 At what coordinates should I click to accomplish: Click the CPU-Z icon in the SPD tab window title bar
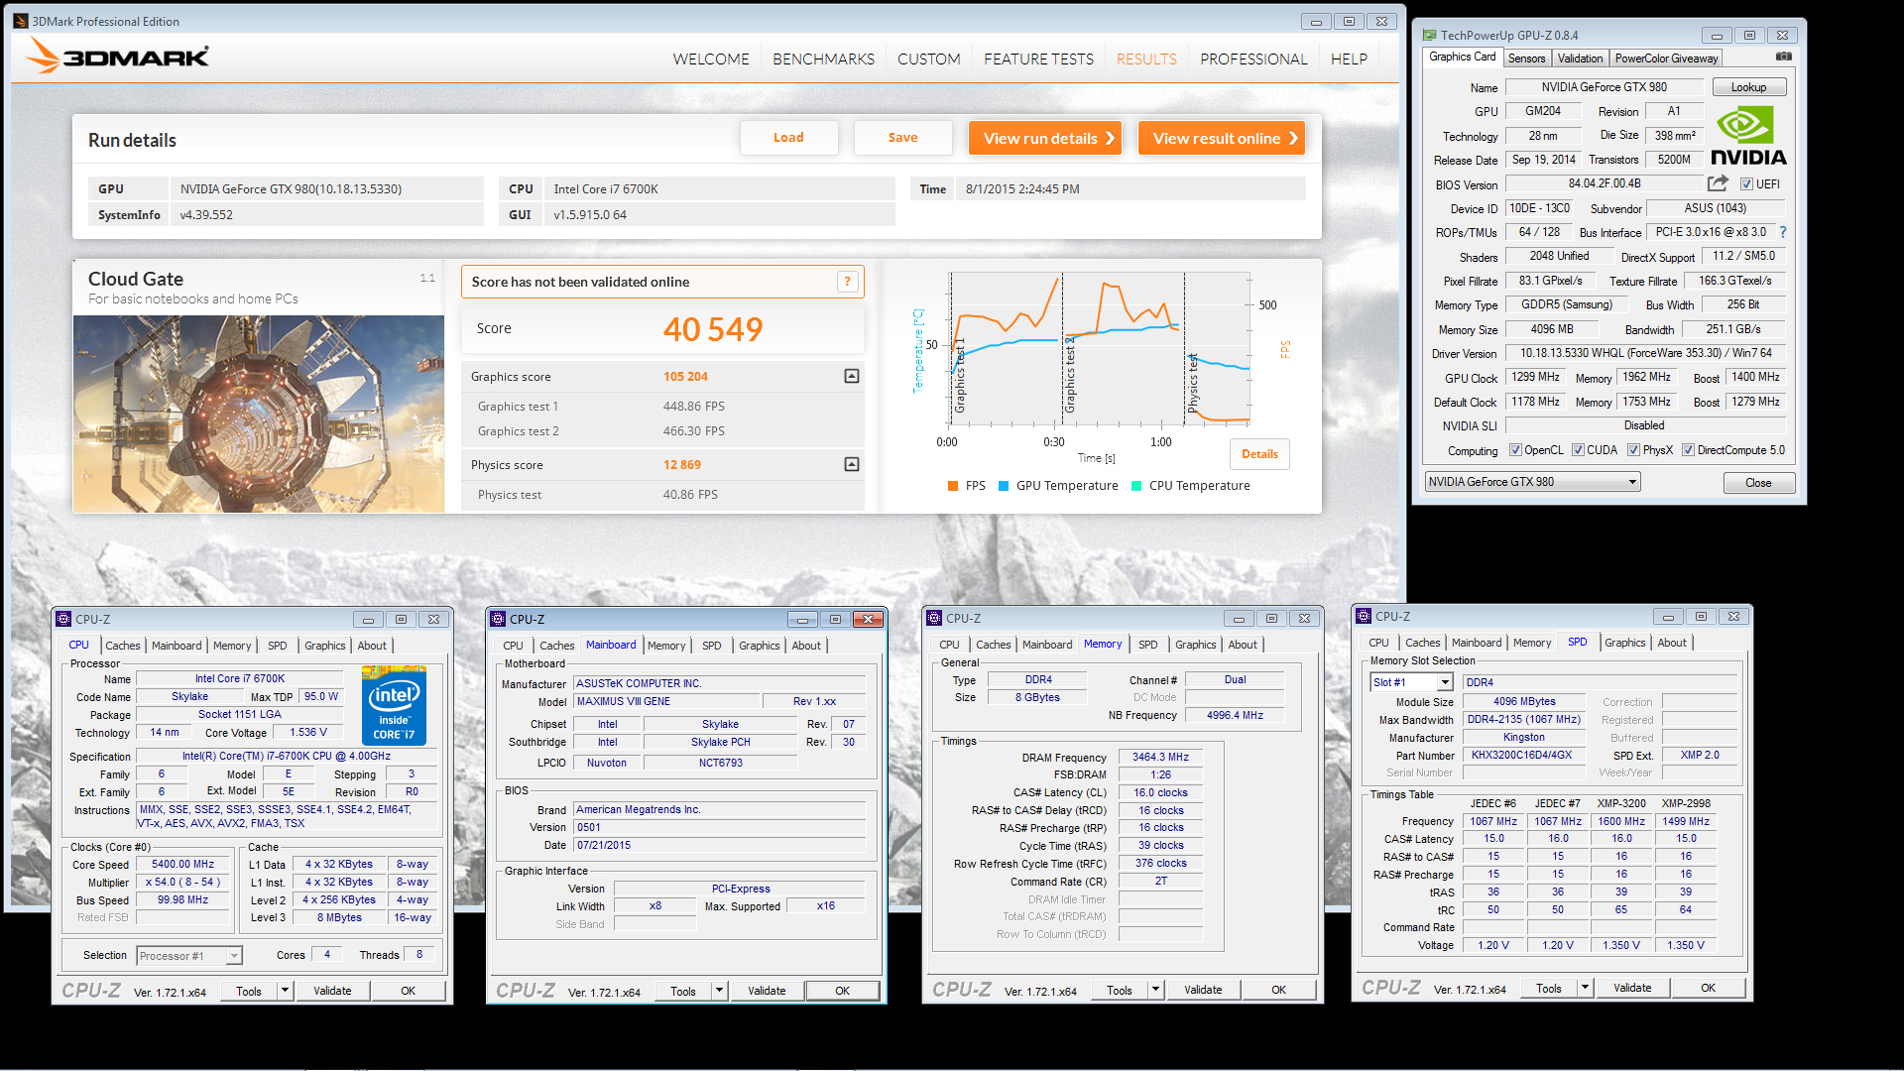(1364, 616)
